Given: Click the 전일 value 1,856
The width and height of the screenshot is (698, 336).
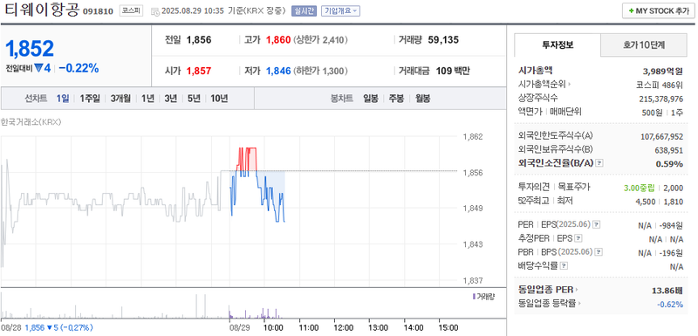Looking at the screenshot, I should 199,40.
